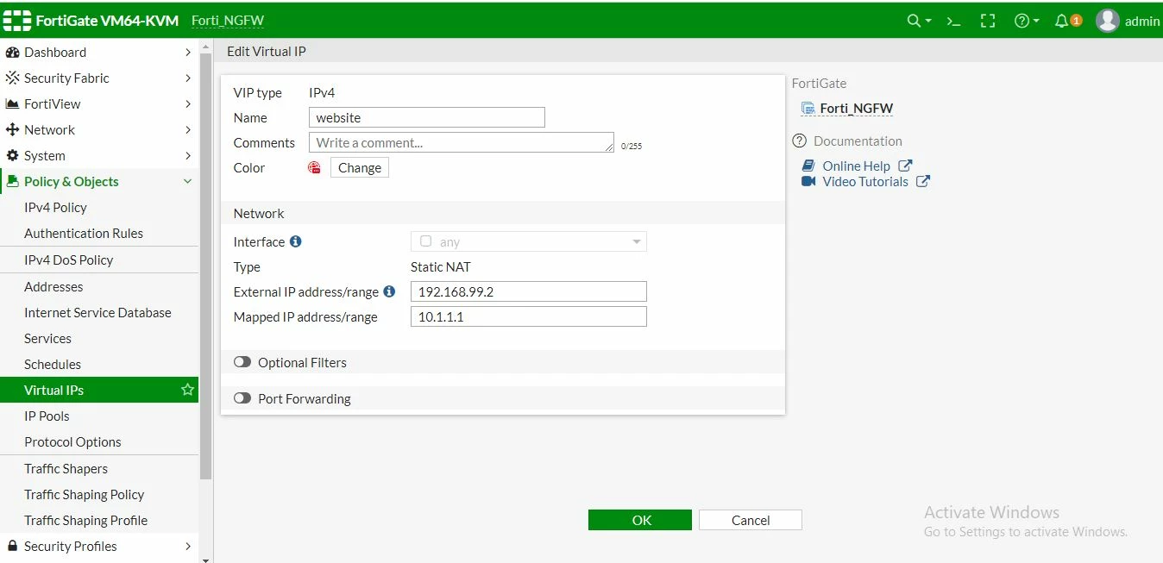
Task: Expand the Security Fabric chevron
Action: pos(188,78)
